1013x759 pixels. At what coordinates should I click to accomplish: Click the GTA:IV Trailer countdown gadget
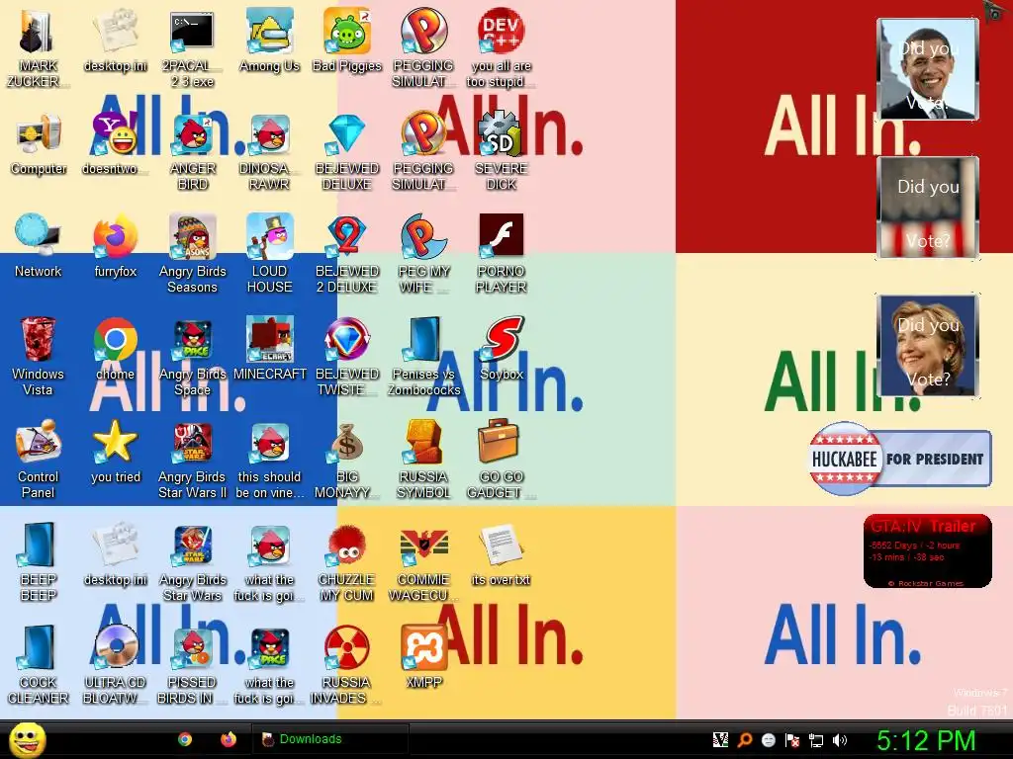click(x=927, y=550)
